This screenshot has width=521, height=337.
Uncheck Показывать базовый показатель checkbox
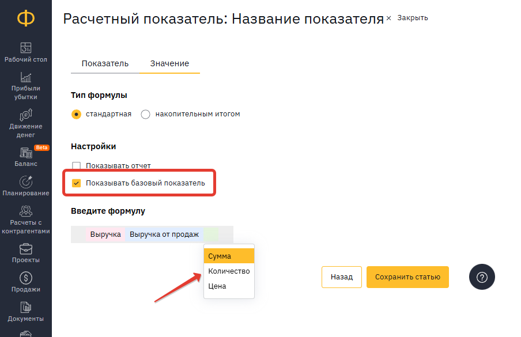77,183
